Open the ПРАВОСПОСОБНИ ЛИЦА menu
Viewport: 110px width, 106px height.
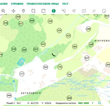pyautogui.click(x=43, y=4)
